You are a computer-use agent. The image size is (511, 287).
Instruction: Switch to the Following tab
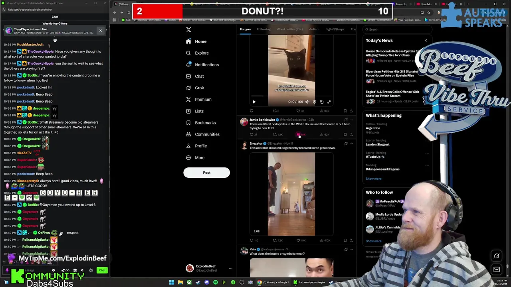click(263, 29)
